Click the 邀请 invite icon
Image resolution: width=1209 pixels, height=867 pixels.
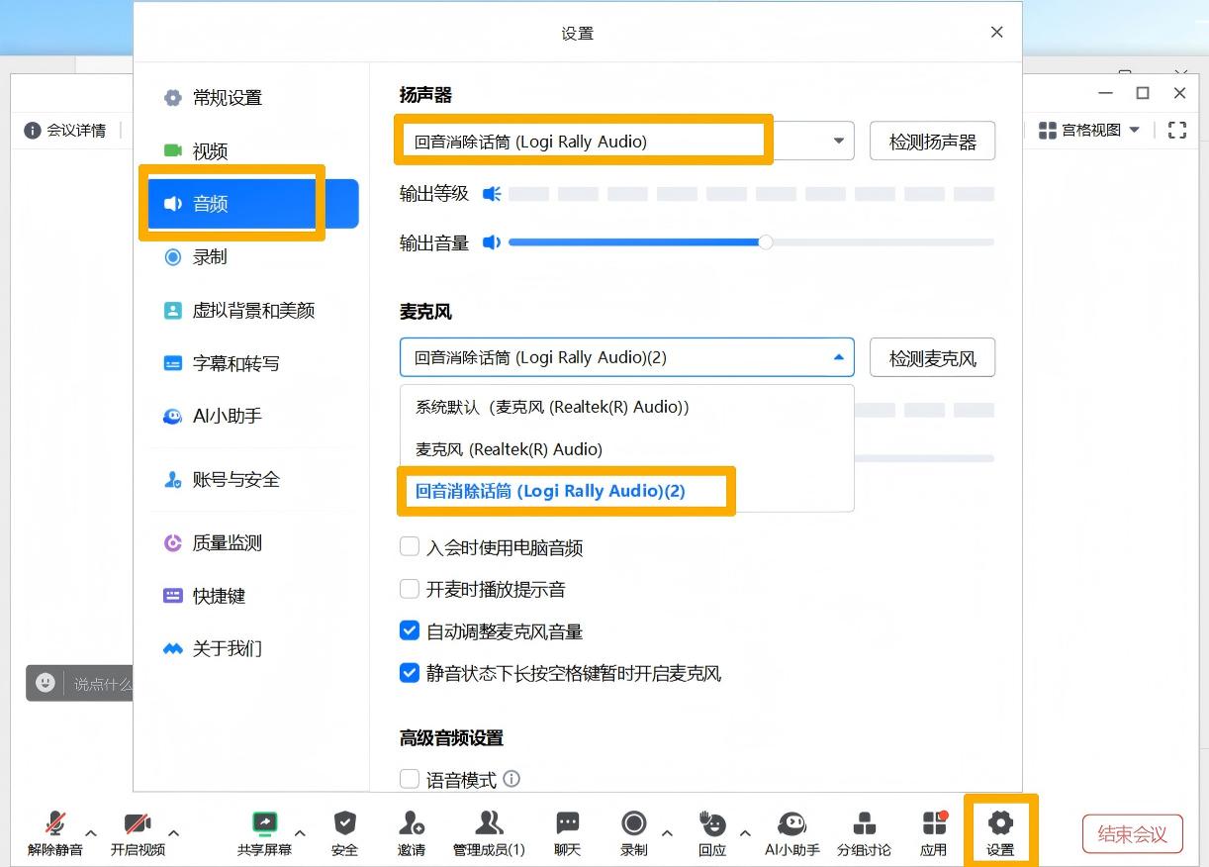click(412, 824)
